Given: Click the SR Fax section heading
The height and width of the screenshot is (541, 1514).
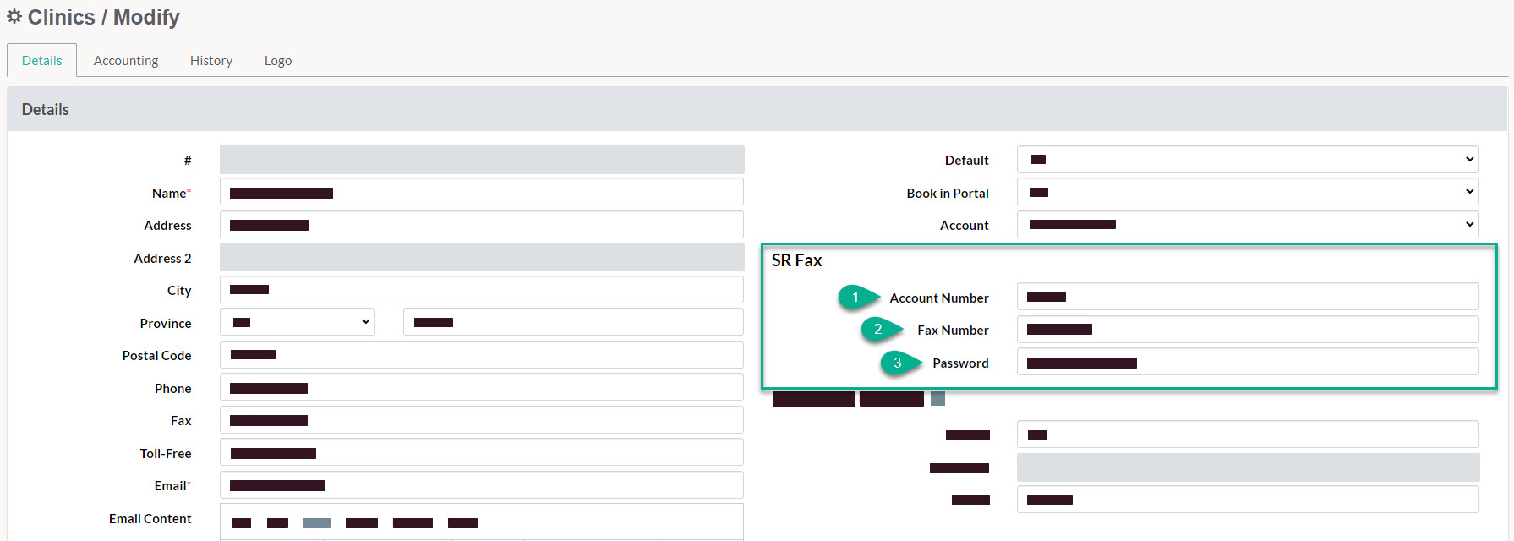Looking at the screenshot, I should [x=796, y=260].
